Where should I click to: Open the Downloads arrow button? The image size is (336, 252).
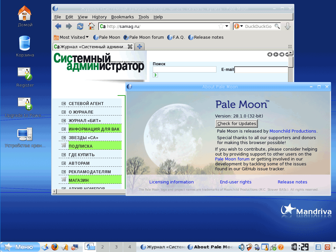[288, 26]
